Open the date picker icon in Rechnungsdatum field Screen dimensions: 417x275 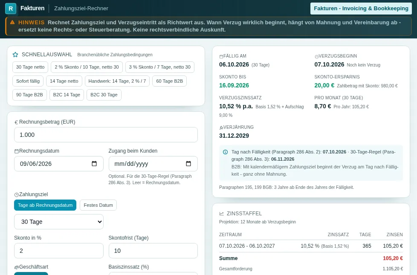[94, 164]
